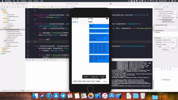178x100 pixels.
Task: Hide the navigator panel toggle
Action: click(170, 4)
